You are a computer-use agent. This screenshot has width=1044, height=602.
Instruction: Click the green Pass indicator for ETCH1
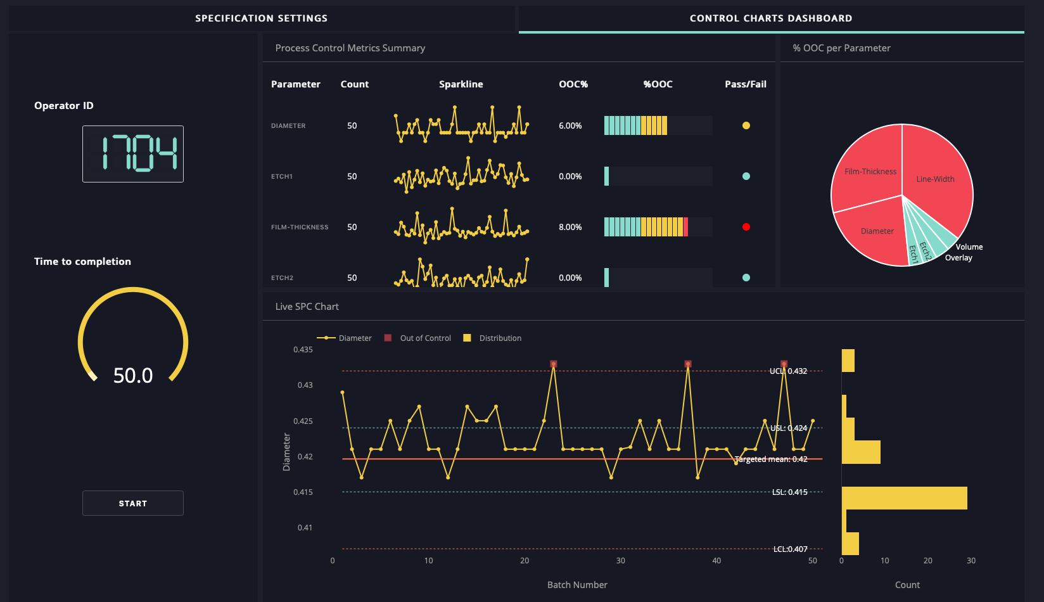(746, 176)
